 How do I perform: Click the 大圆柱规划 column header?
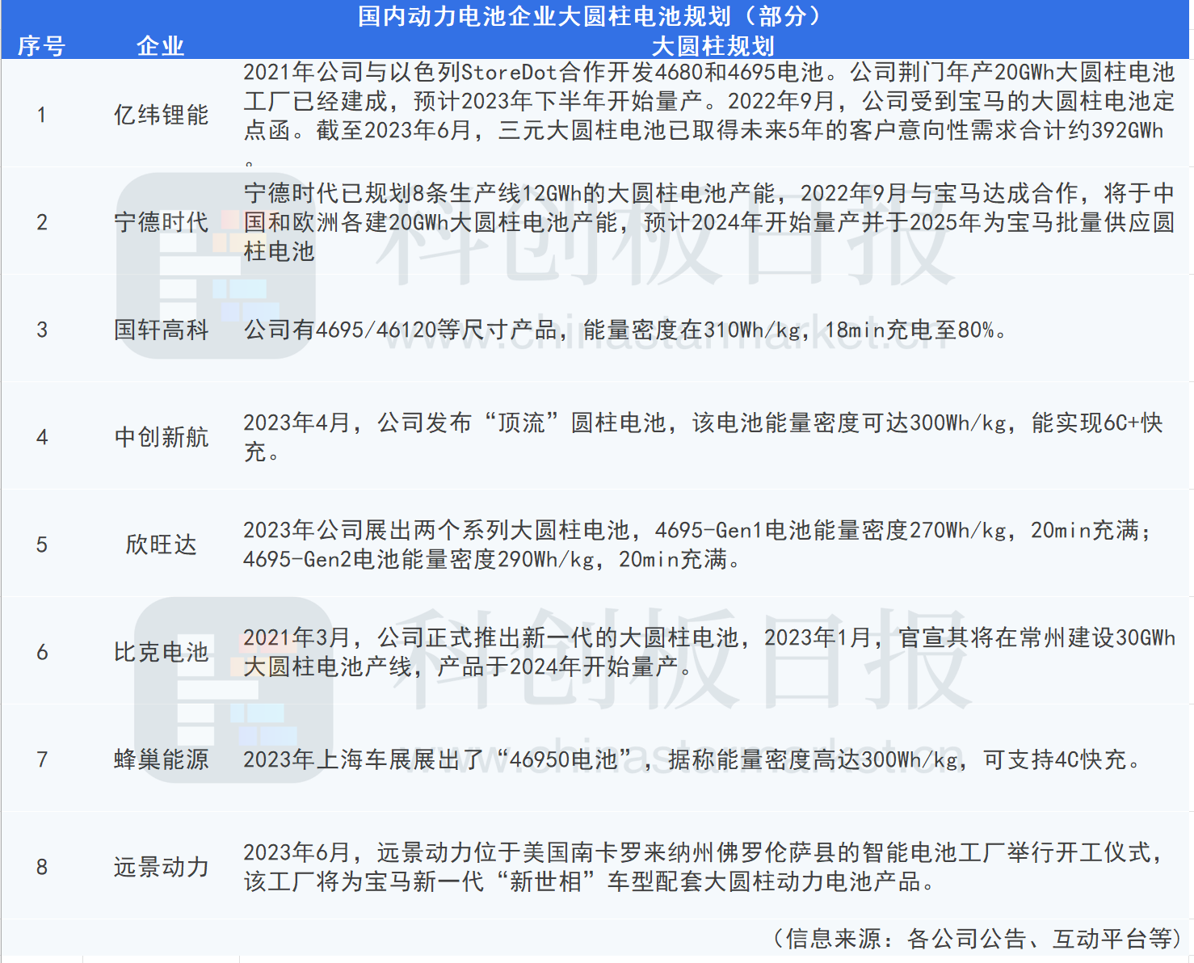coord(713,46)
